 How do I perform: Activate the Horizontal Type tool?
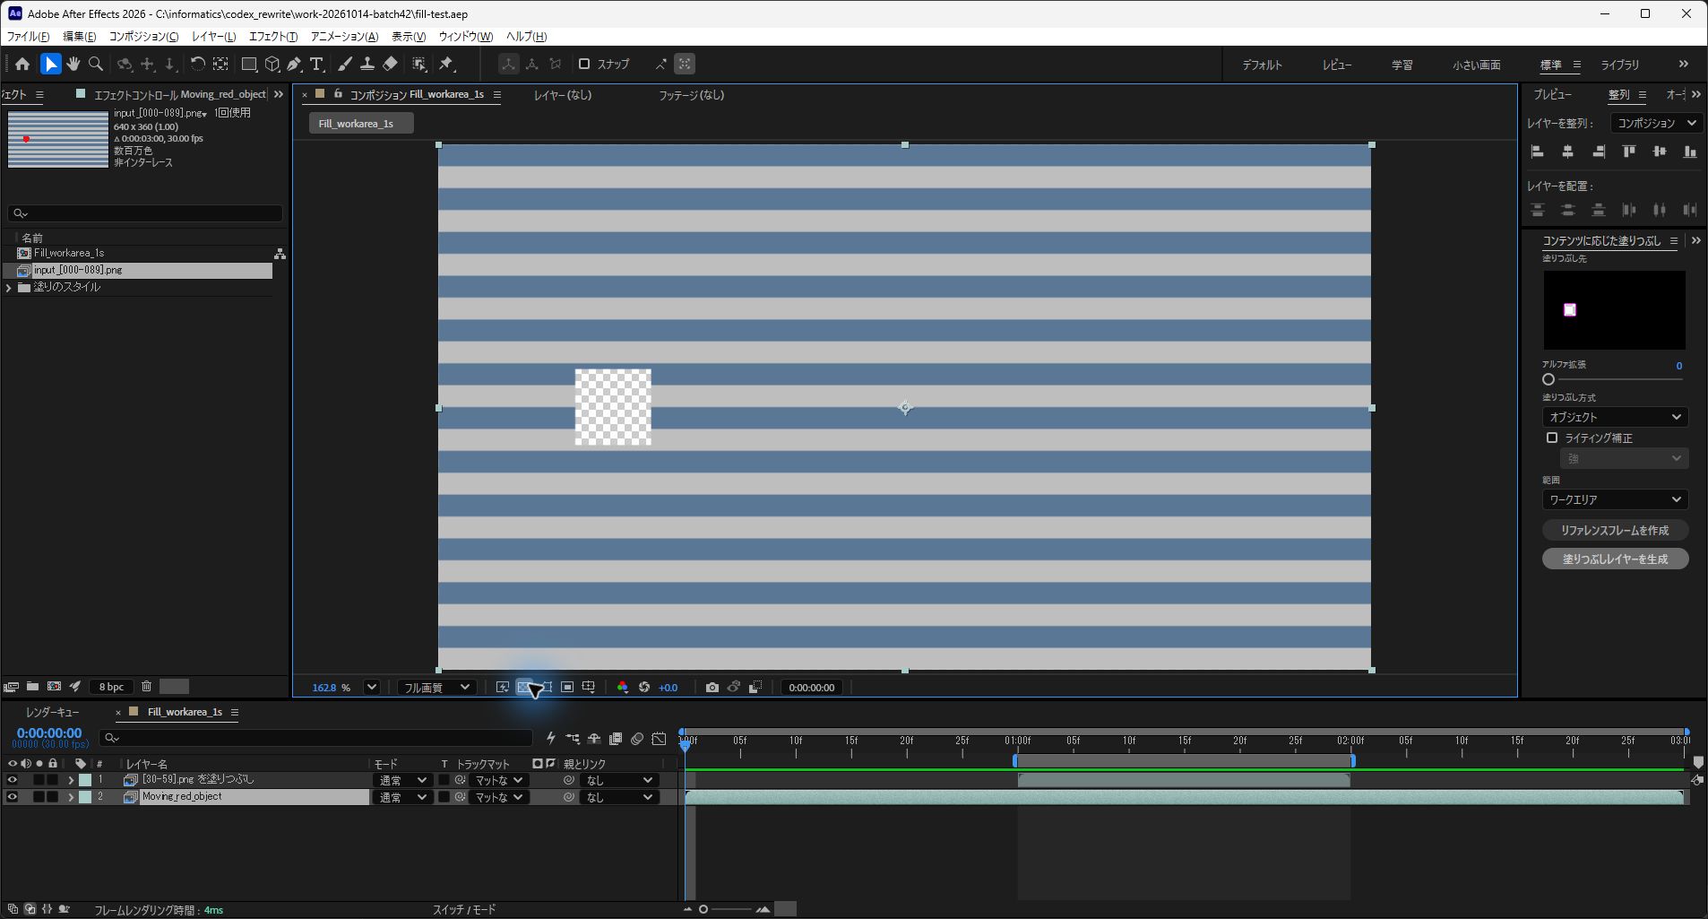pos(316,64)
